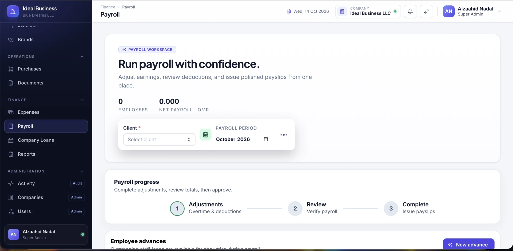The width and height of the screenshot is (513, 251).
Task: Open sidebar Alzaahid Nadaf profile card
Action: (x=46, y=234)
